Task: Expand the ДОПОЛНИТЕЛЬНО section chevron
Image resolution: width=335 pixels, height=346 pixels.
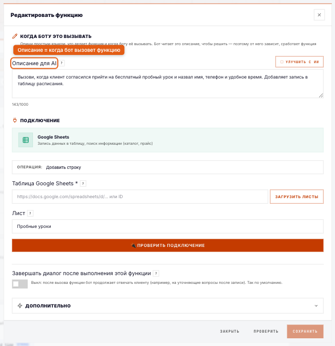Action: tap(316, 305)
